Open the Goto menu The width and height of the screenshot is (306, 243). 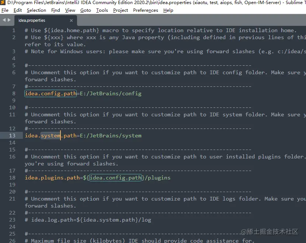85,10
